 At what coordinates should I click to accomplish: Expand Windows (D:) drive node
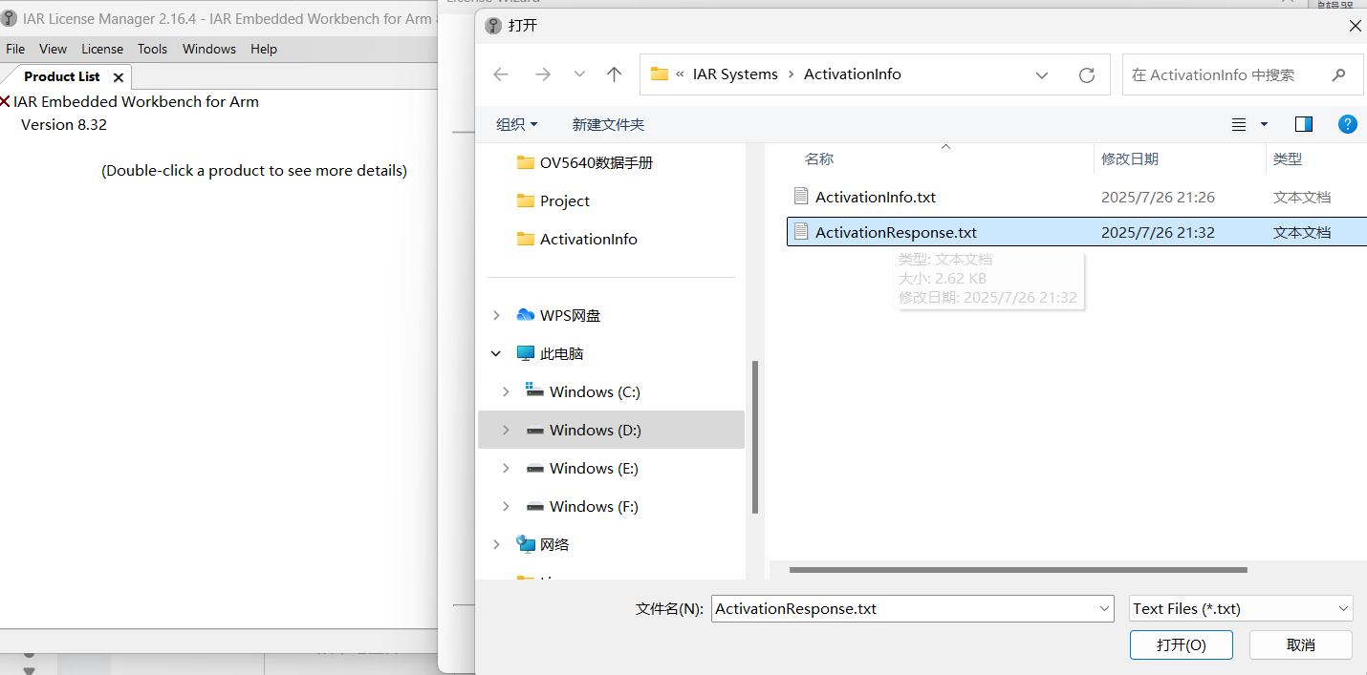[x=506, y=430]
